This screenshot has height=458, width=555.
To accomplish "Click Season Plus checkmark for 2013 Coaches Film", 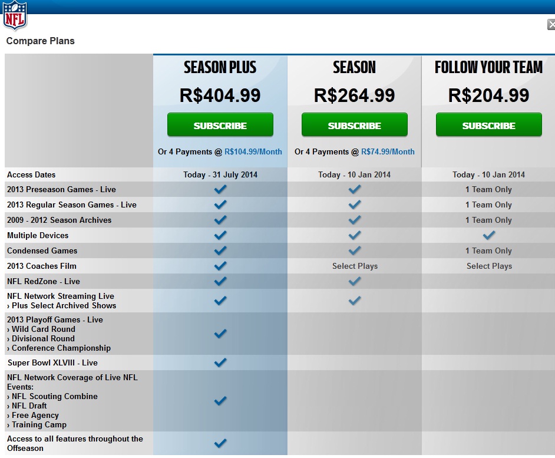I will click(220, 266).
